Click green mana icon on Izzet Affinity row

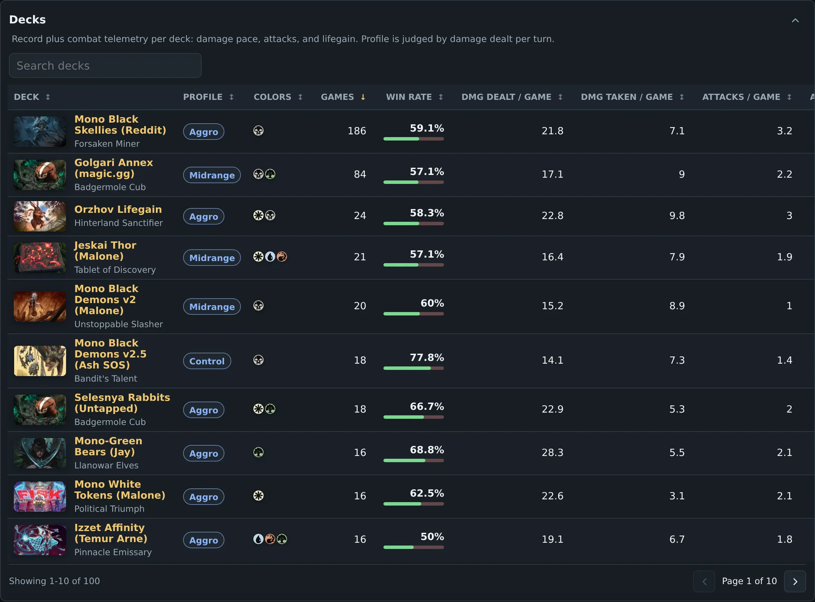coord(282,539)
